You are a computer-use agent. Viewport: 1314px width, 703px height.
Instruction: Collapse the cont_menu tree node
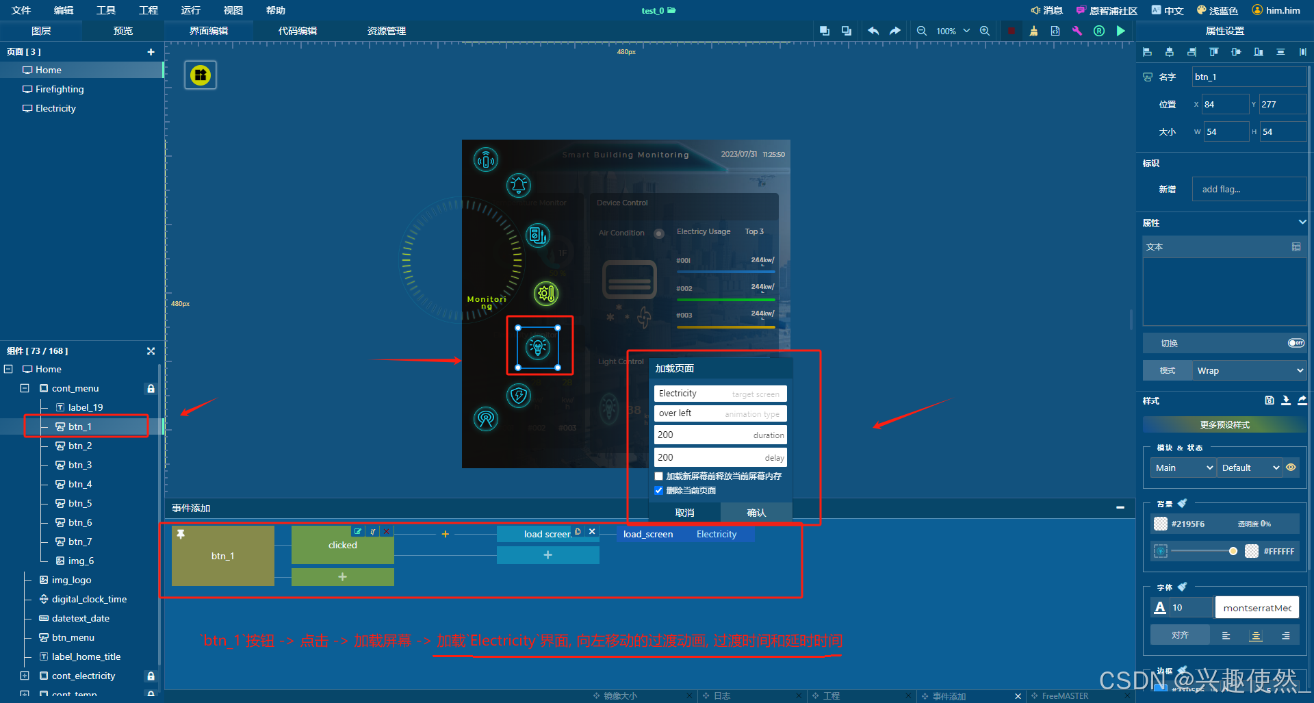(25, 388)
